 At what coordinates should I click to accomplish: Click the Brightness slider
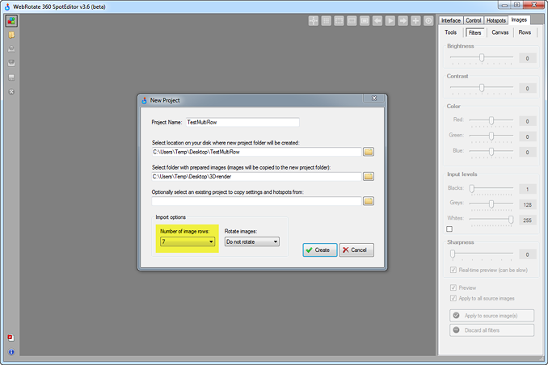[481, 58]
